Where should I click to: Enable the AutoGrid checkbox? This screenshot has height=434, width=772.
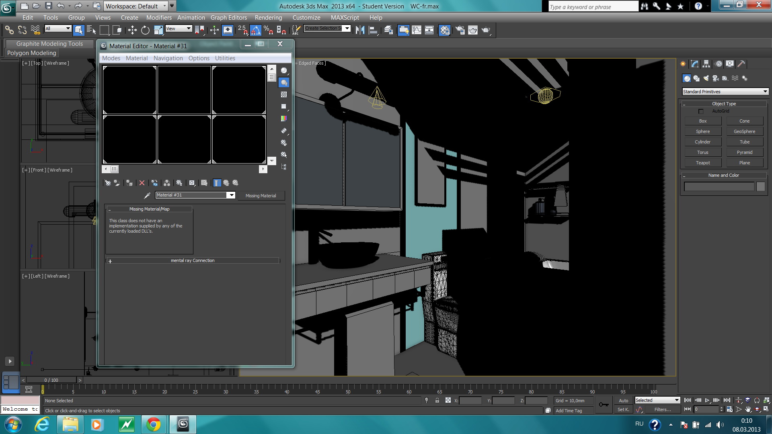click(x=701, y=111)
